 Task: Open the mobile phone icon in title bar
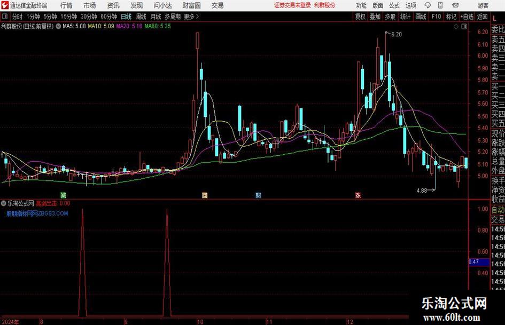(x=440, y=5)
